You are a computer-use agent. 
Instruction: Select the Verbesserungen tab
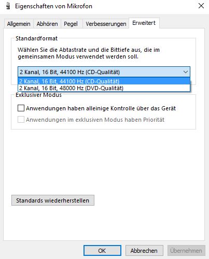point(106,24)
